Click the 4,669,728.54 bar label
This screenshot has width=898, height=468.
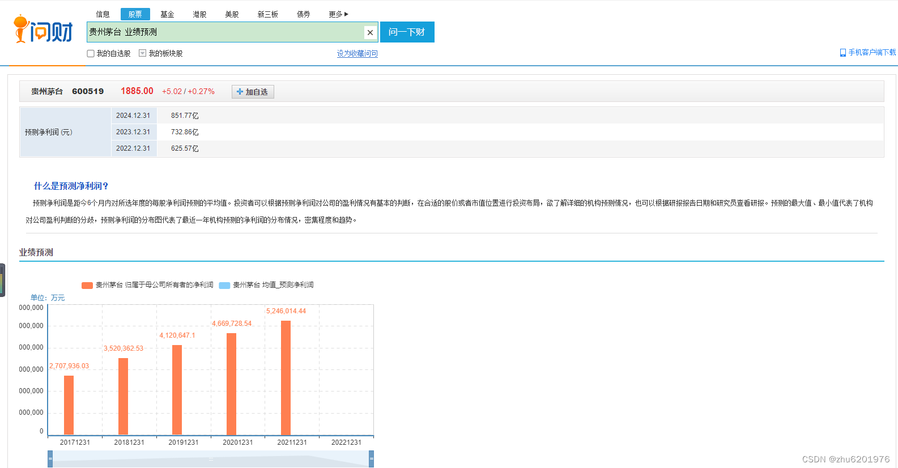(x=232, y=324)
